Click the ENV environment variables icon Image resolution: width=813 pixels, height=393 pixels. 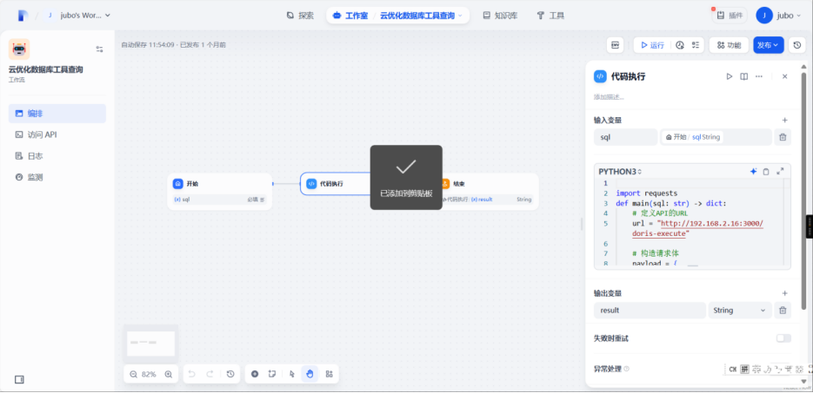tap(616, 45)
